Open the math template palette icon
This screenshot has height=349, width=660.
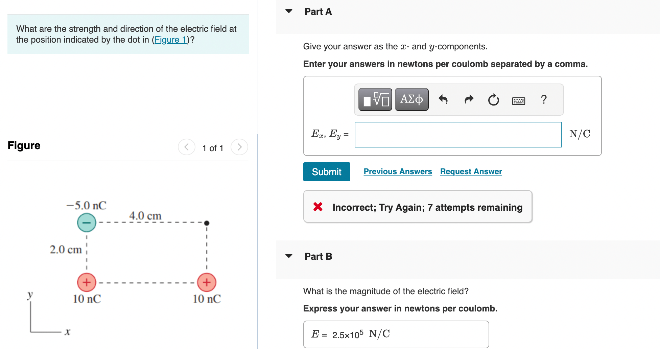point(374,99)
